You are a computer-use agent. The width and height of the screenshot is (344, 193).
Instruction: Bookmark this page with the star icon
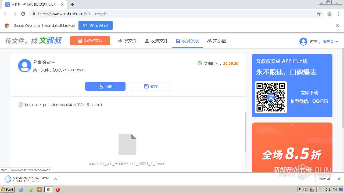coord(319,14)
